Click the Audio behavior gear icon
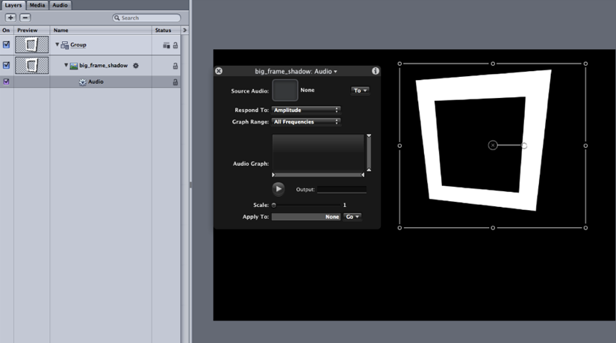Image resolution: width=616 pixels, height=343 pixels. 83,82
